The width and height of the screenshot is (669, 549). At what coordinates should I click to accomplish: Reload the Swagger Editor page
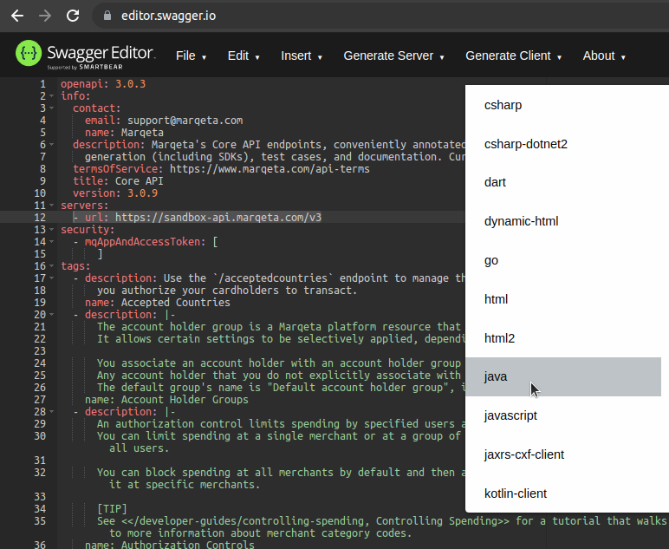coord(74,16)
